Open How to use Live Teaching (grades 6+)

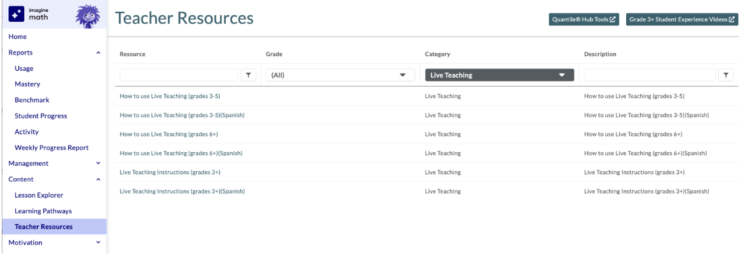[x=169, y=134]
